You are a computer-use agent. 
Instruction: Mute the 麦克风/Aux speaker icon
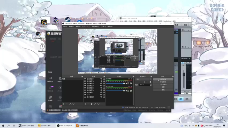point(127,91)
